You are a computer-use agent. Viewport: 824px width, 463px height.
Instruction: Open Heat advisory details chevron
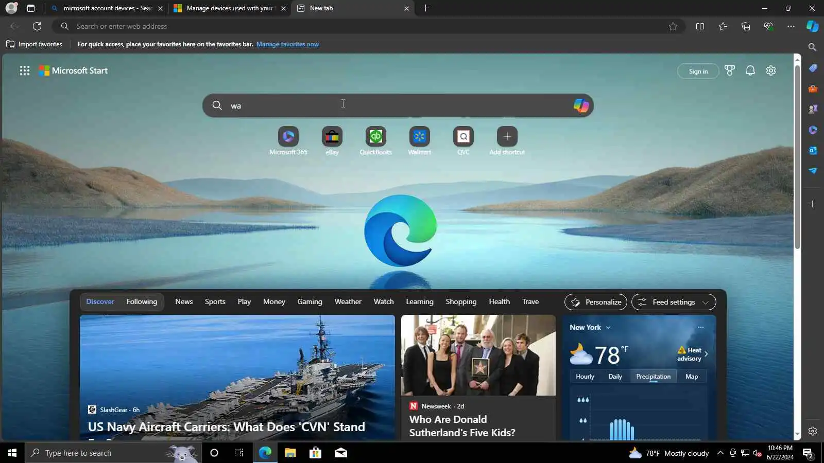(x=706, y=354)
